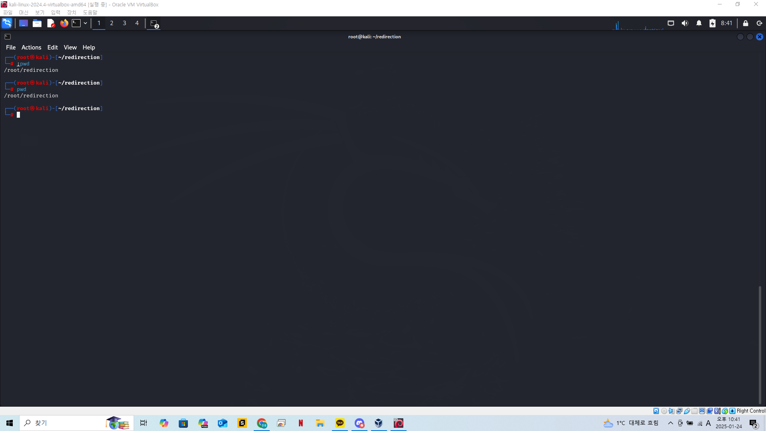Open the terminal File menu
766x431 pixels.
(x=11, y=47)
